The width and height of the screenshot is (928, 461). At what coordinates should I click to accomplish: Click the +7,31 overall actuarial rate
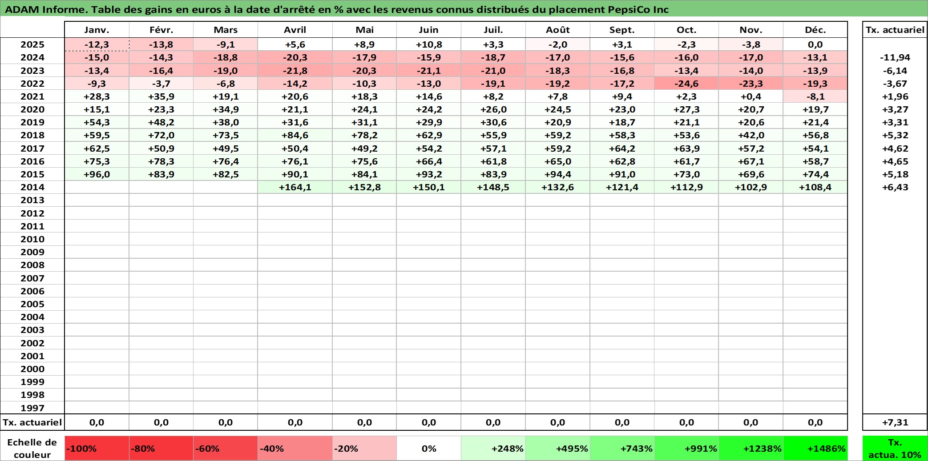895,422
